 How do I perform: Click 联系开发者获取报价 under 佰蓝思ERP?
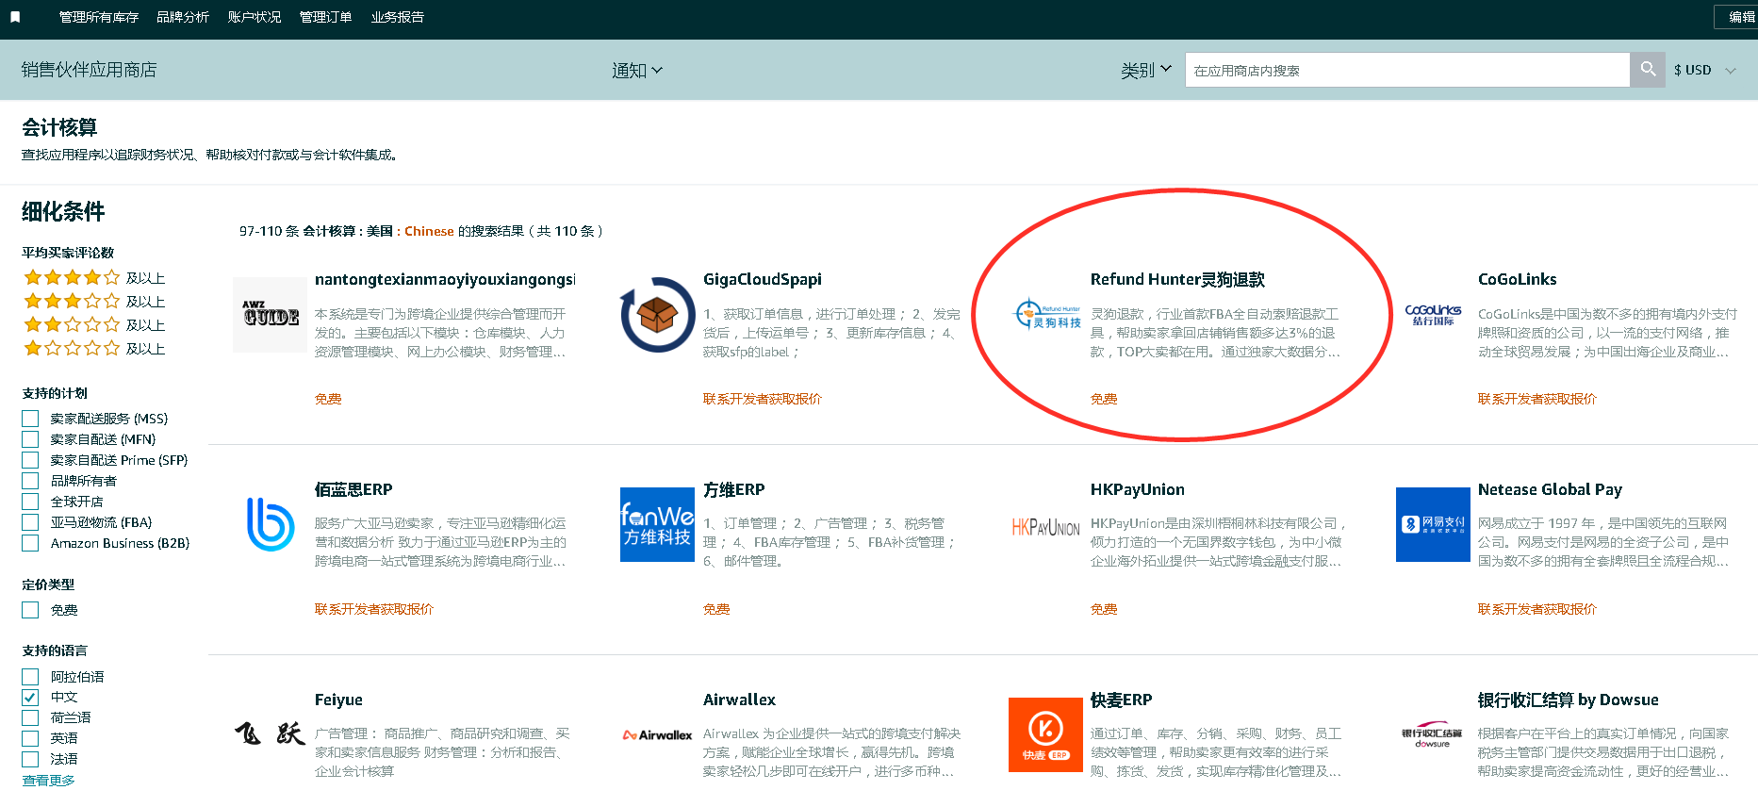pyautogui.click(x=374, y=609)
